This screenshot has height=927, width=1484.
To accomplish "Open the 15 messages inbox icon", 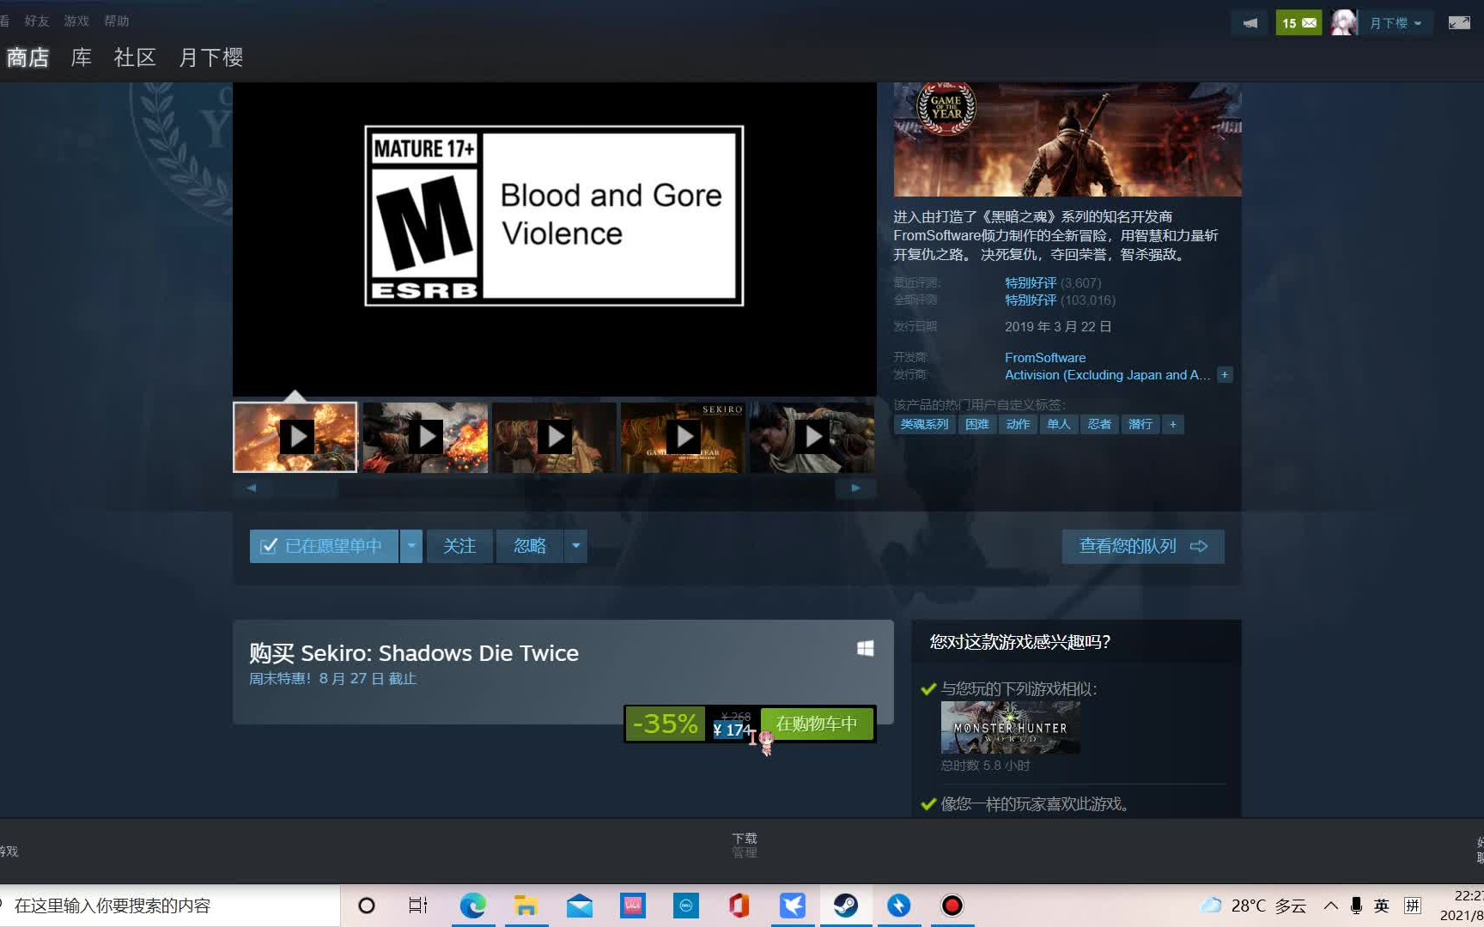I will tap(1298, 23).
